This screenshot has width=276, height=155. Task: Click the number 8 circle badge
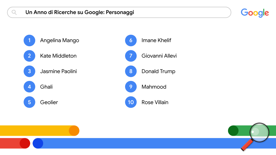131,71
